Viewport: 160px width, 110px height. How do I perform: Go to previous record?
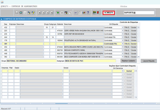44,13
